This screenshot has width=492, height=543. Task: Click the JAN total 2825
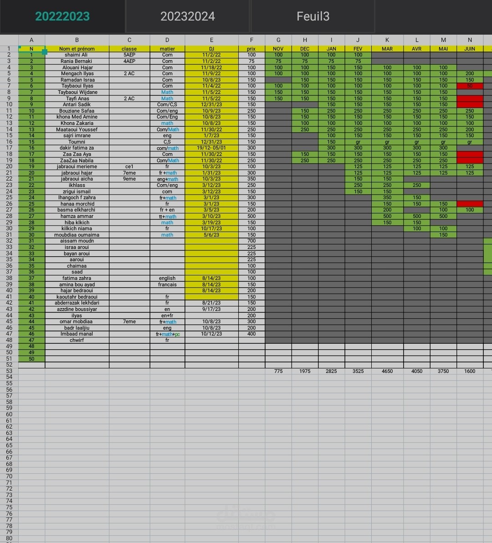tap(331, 371)
